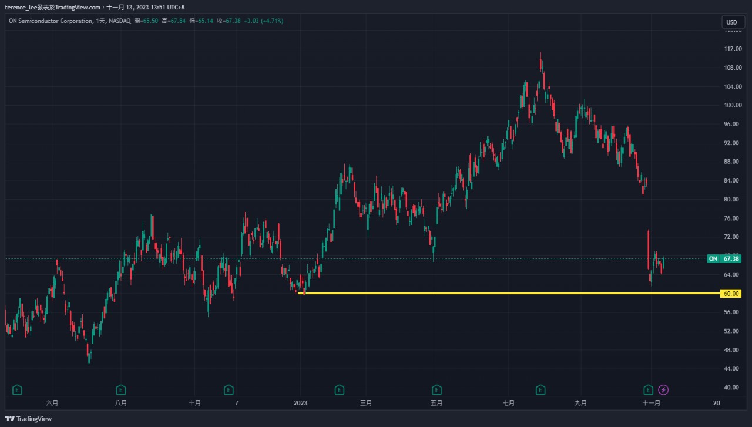Click the 十一月 label on time axis

pyautogui.click(x=652, y=403)
